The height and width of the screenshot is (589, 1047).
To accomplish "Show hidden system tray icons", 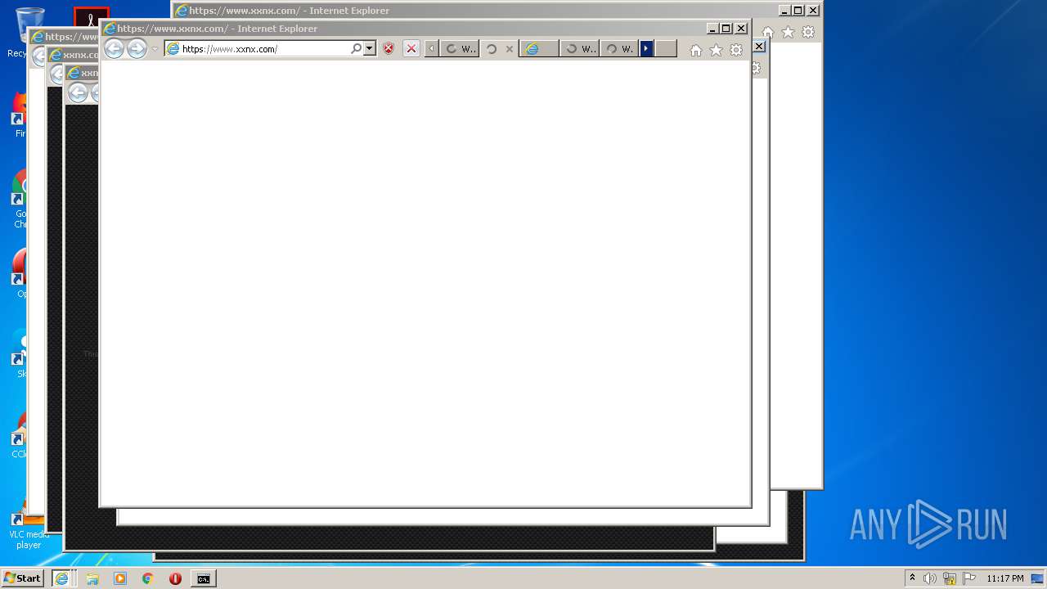I will tap(912, 578).
